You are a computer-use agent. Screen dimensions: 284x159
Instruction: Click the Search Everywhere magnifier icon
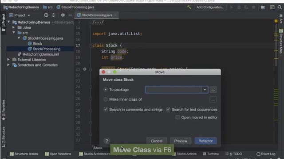pos(280,7)
